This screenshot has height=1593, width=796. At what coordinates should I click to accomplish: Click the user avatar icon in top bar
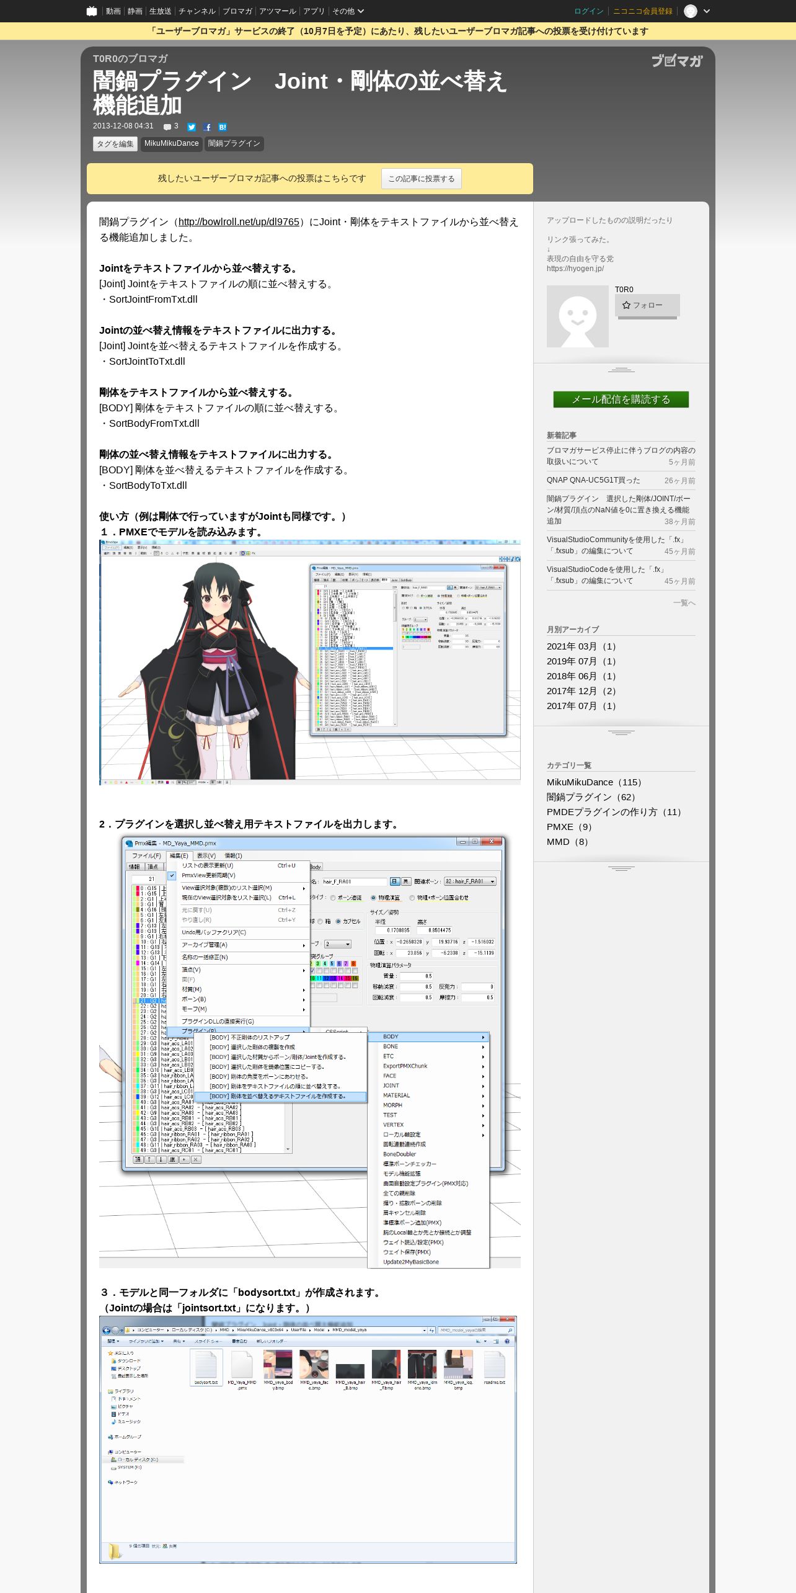[691, 11]
